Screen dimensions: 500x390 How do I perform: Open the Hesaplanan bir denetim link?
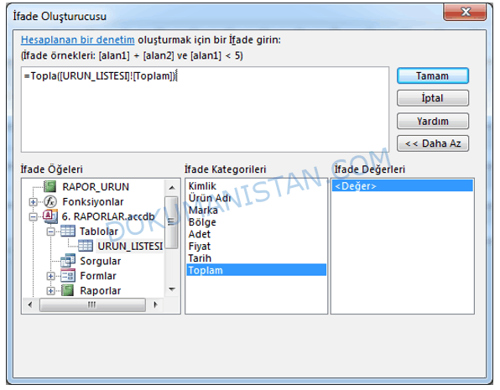click(x=78, y=40)
